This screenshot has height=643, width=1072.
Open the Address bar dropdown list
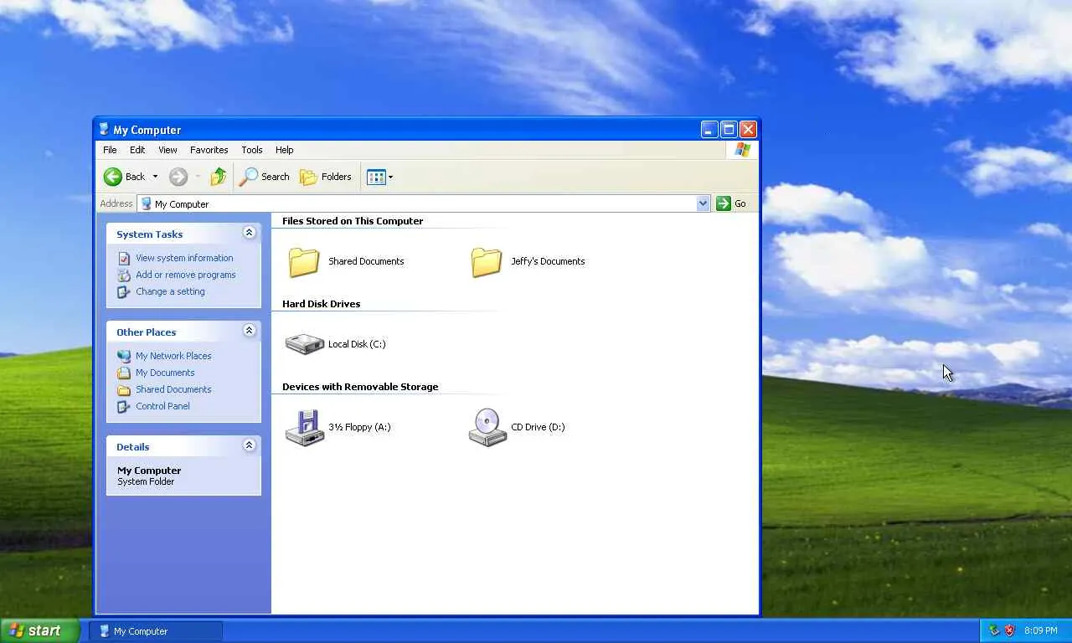click(x=703, y=203)
